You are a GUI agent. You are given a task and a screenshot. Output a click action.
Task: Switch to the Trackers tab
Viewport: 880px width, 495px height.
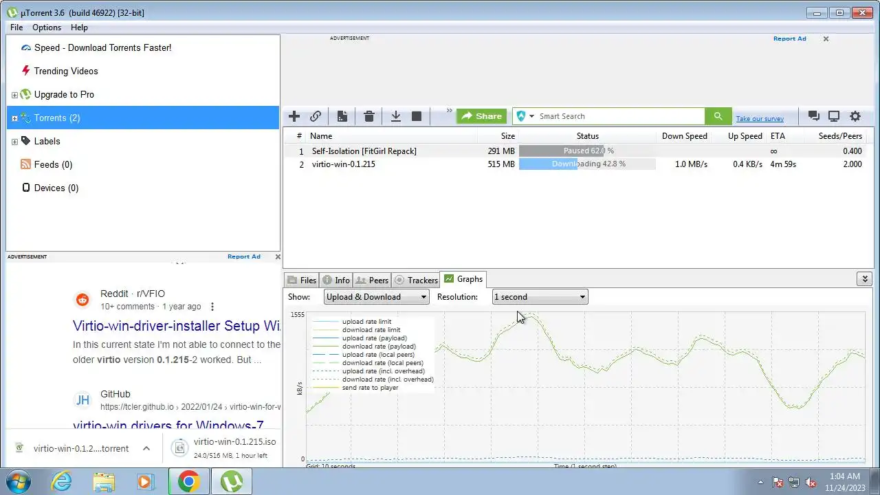(x=416, y=280)
